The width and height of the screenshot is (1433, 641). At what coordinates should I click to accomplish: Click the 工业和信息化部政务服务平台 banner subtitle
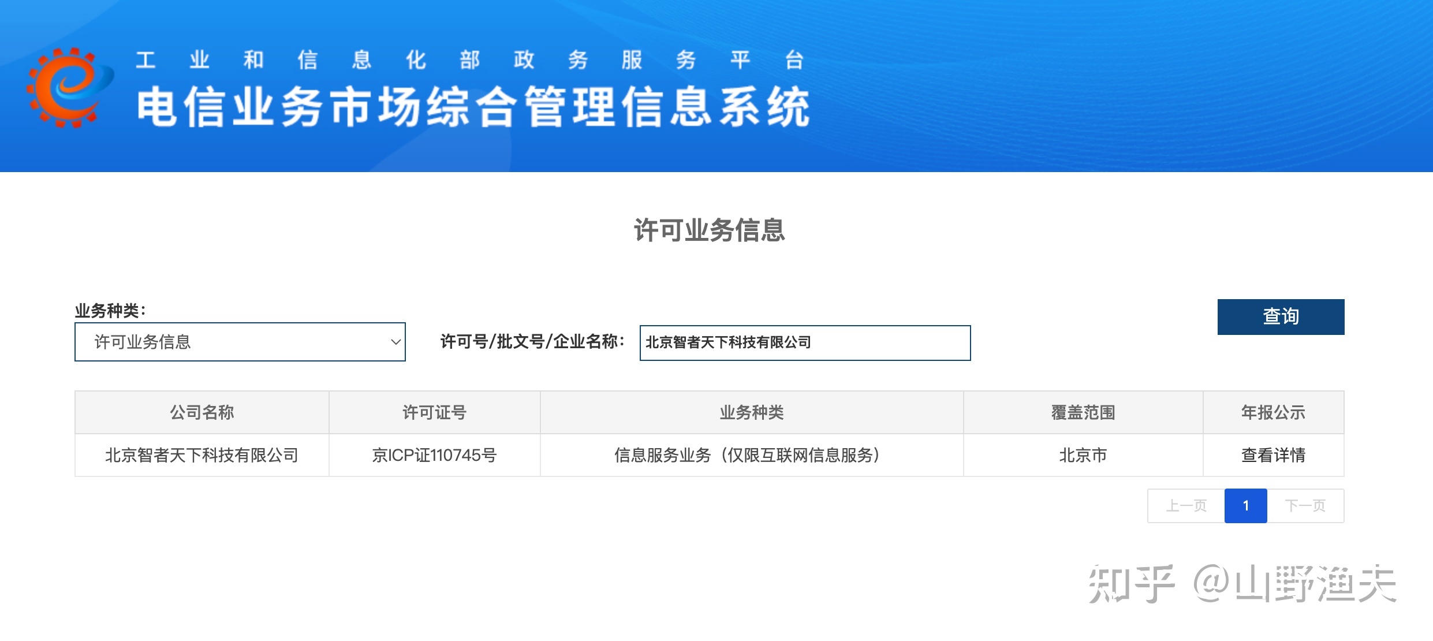click(470, 60)
